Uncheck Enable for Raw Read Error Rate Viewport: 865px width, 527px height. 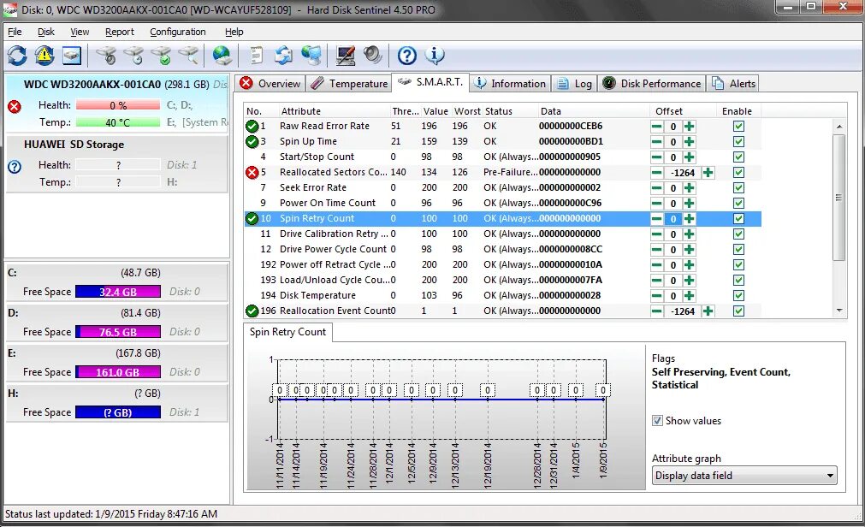(x=738, y=127)
